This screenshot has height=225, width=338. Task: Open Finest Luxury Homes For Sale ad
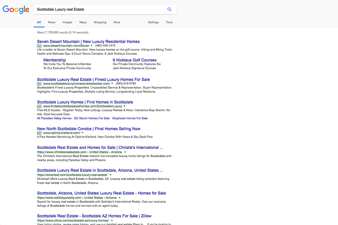tap(94, 79)
